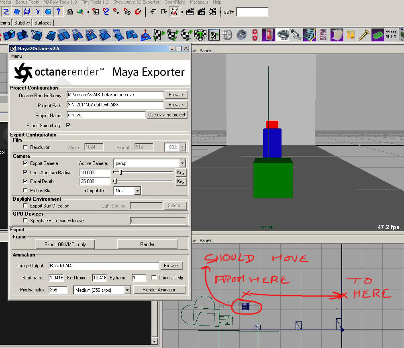Screen dimensions: 404x348
Task: Click the Render Animation button
Action: (x=159, y=290)
